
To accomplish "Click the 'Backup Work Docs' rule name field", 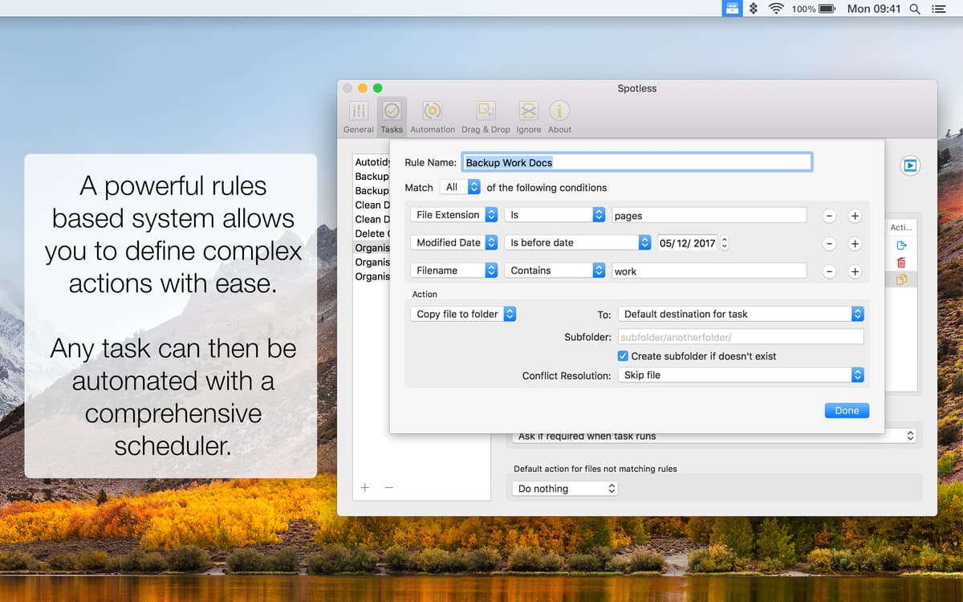I will (636, 161).
